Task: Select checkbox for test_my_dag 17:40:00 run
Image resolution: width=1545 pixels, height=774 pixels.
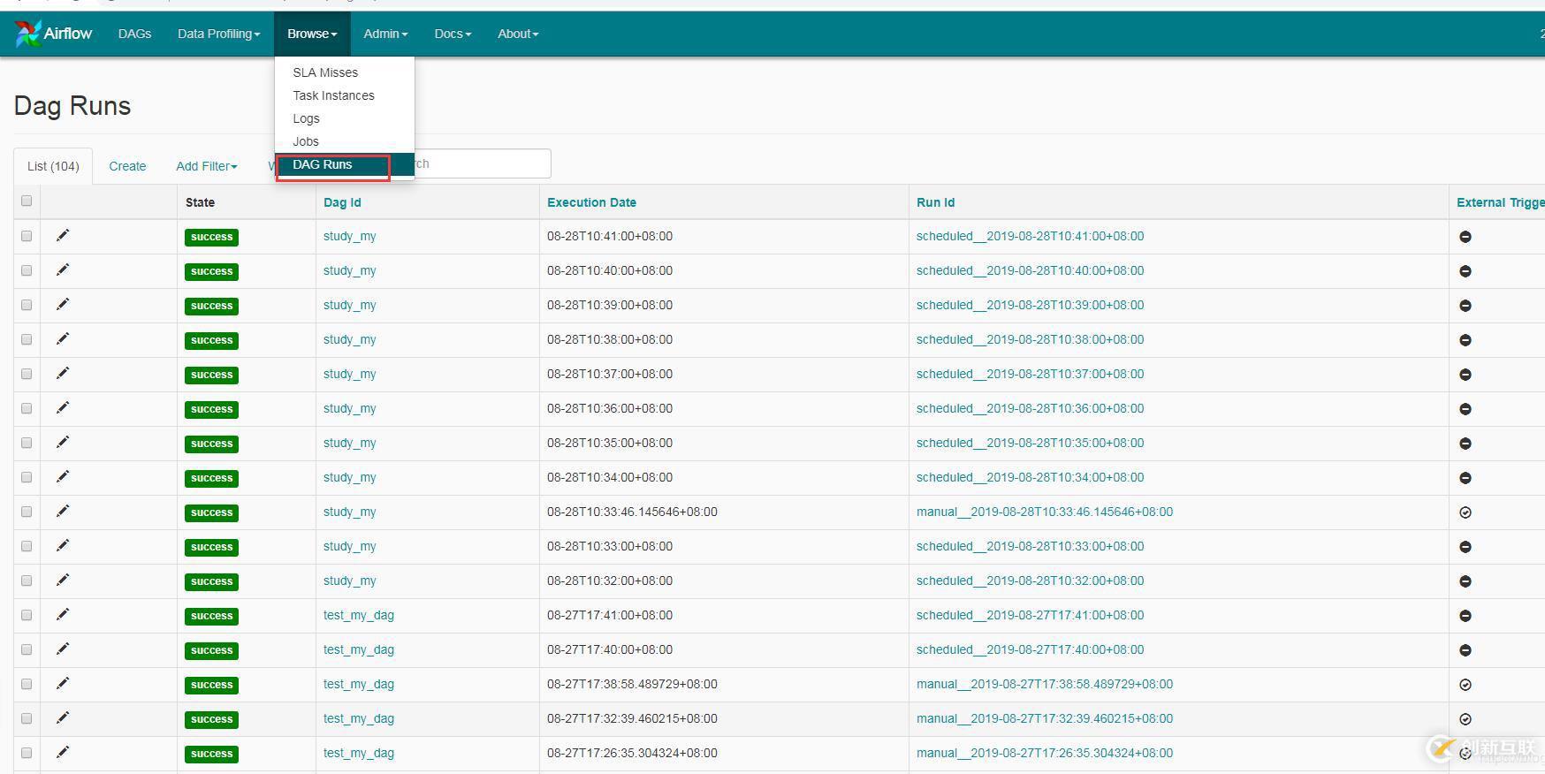Action: 27,649
